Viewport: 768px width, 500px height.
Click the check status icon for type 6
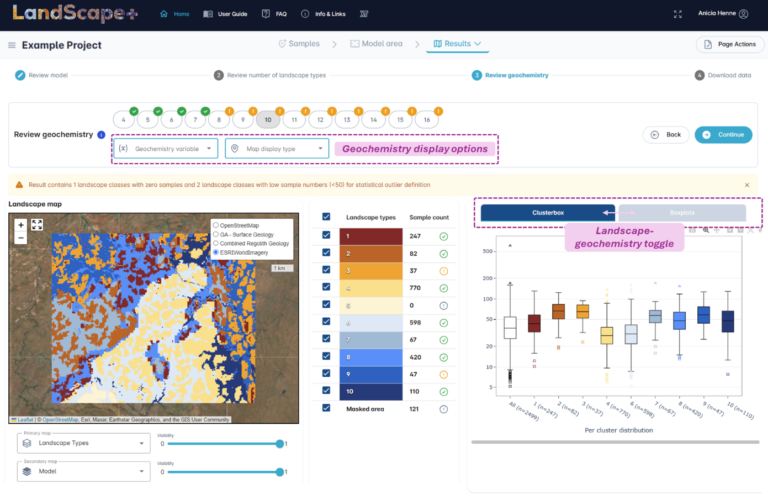click(x=443, y=323)
